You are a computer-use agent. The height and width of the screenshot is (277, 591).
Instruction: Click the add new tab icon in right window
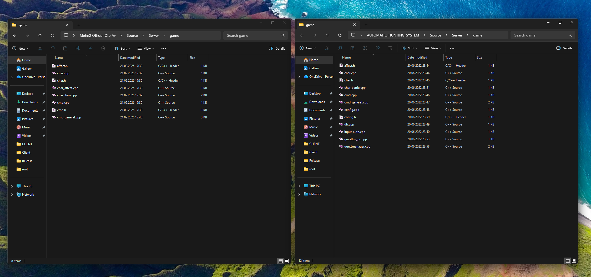coord(366,25)
